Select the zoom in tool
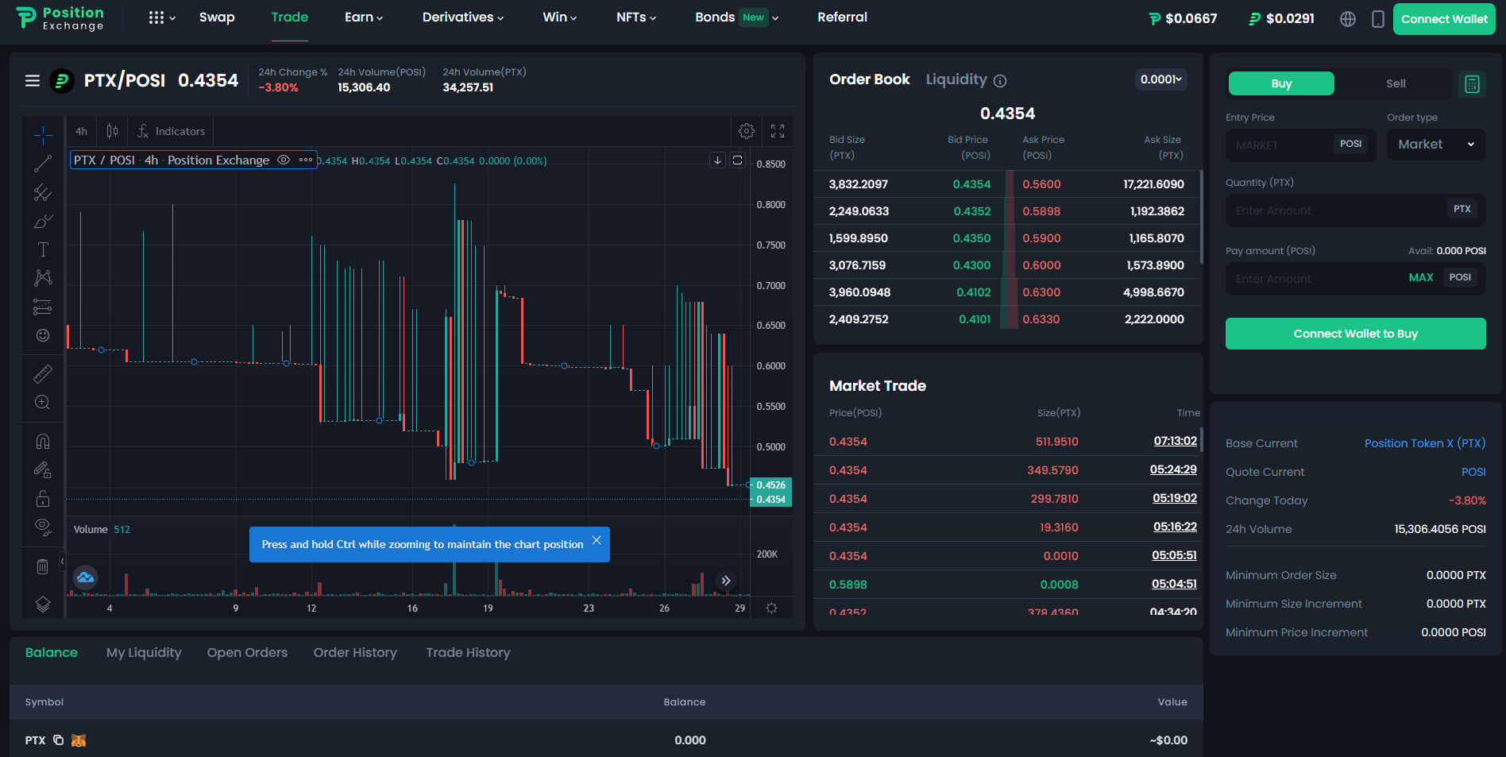Screen dimensions: 1506x757 43,402
